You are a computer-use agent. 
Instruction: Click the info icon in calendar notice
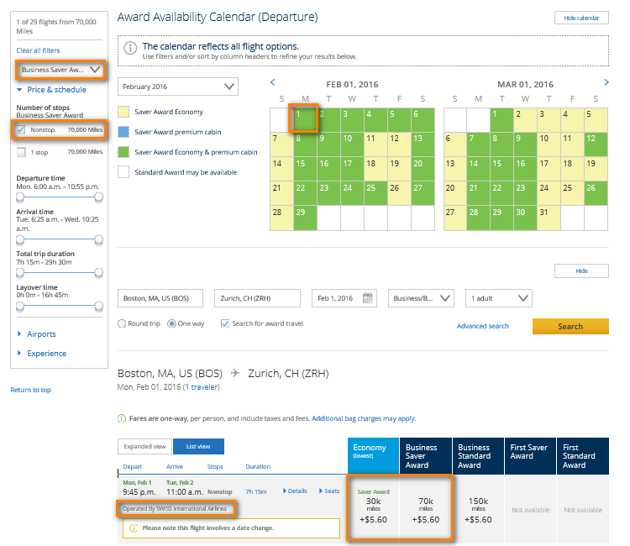[131, 50]
